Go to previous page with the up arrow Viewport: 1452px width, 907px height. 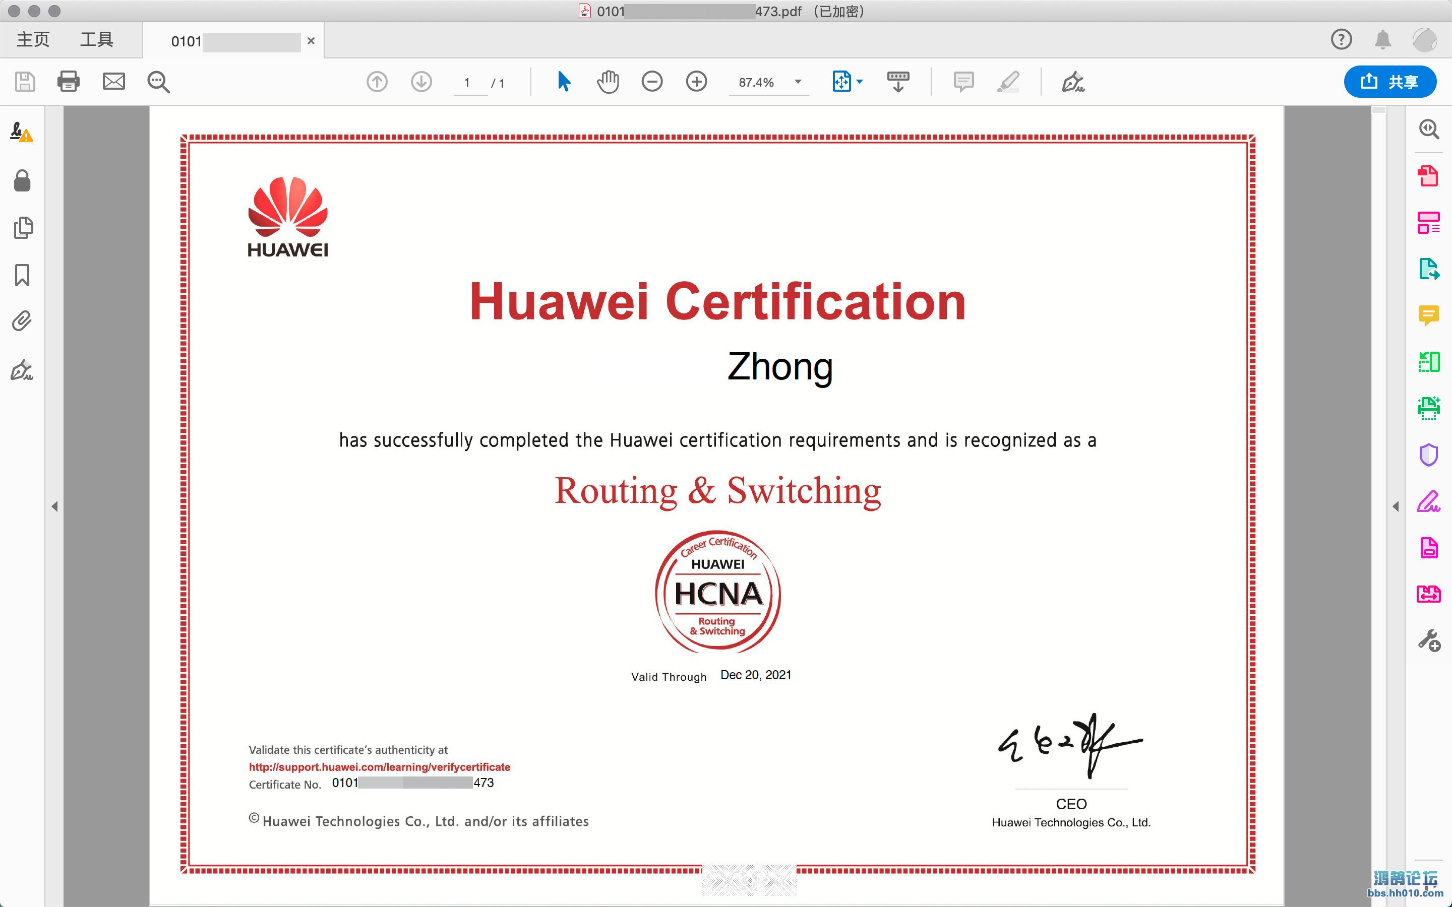pyautogui.click(x=377, y=82)
